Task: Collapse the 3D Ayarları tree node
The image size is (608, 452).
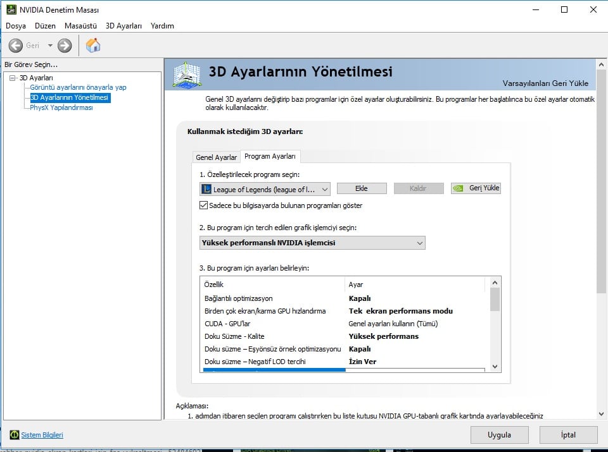Action: pos(13,78)
